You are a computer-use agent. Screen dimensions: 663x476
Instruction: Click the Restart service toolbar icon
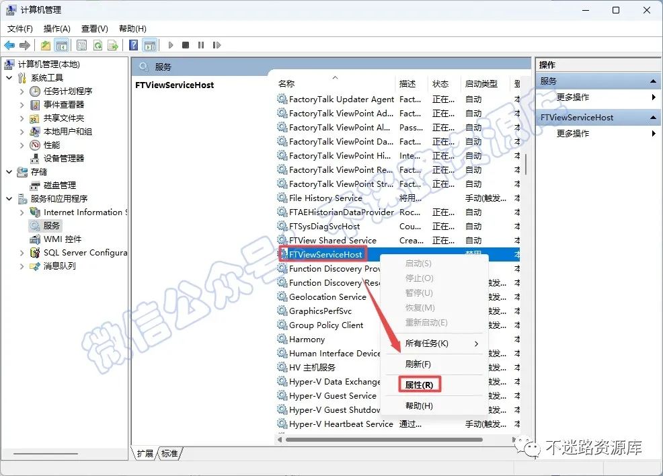coord(217,45)
